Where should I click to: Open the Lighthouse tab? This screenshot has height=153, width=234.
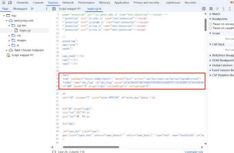(x=173, y=3)
